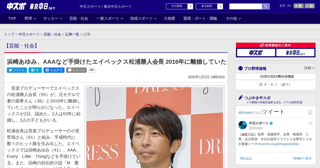The width and height of the screenshot is (320, 168).
Task: Click the 【芸能・社会】 section heading
Action: (x=22, y=46)
